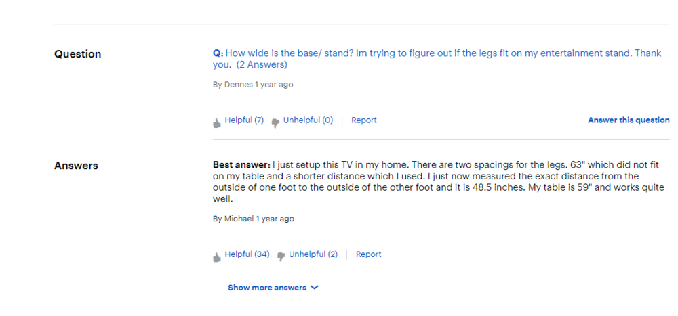Image resolution: width=678 pixels, height=316 pixels.
Task: Mark the question as Unhelpful (0)
Action: pos(308,120)
